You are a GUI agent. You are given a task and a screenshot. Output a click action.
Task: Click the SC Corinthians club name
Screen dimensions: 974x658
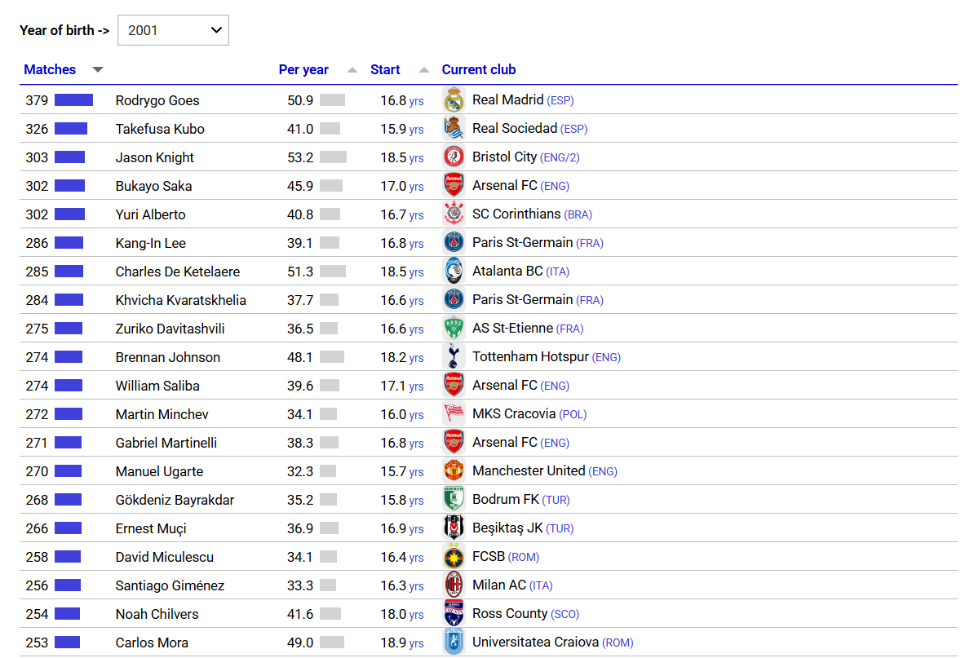point(516,214)
